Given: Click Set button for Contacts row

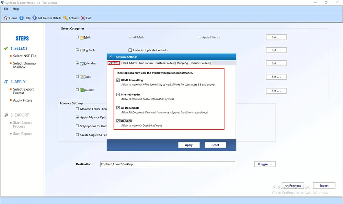Looking at the screenshot, I should pos(276,50).
